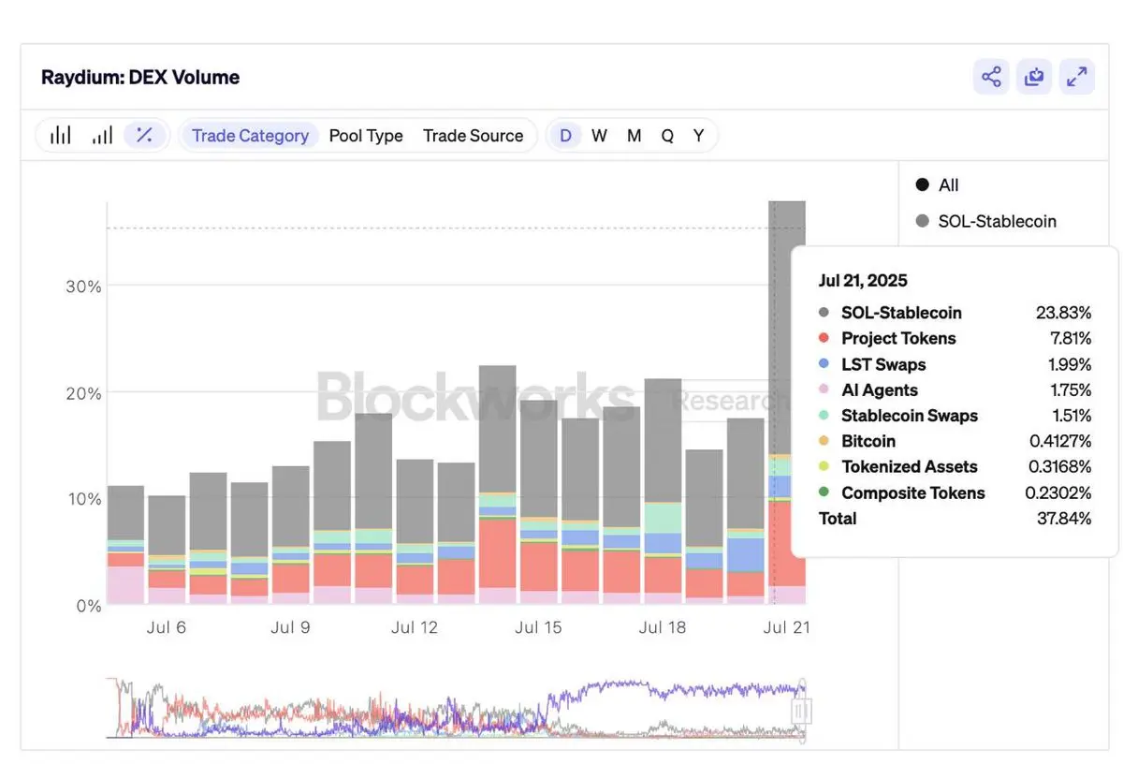This screenshot has width=1123, height=764.
Task: Click LST Swaps row in tooltip
Action: coord(955,364)
